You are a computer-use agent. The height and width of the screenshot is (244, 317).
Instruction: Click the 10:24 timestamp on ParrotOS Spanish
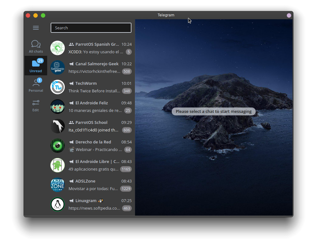pos(126,44)
